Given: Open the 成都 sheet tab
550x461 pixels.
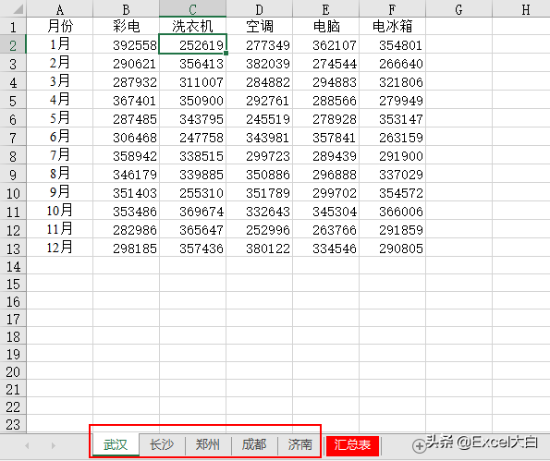Looking at the screenshot, I should (254, 444).
